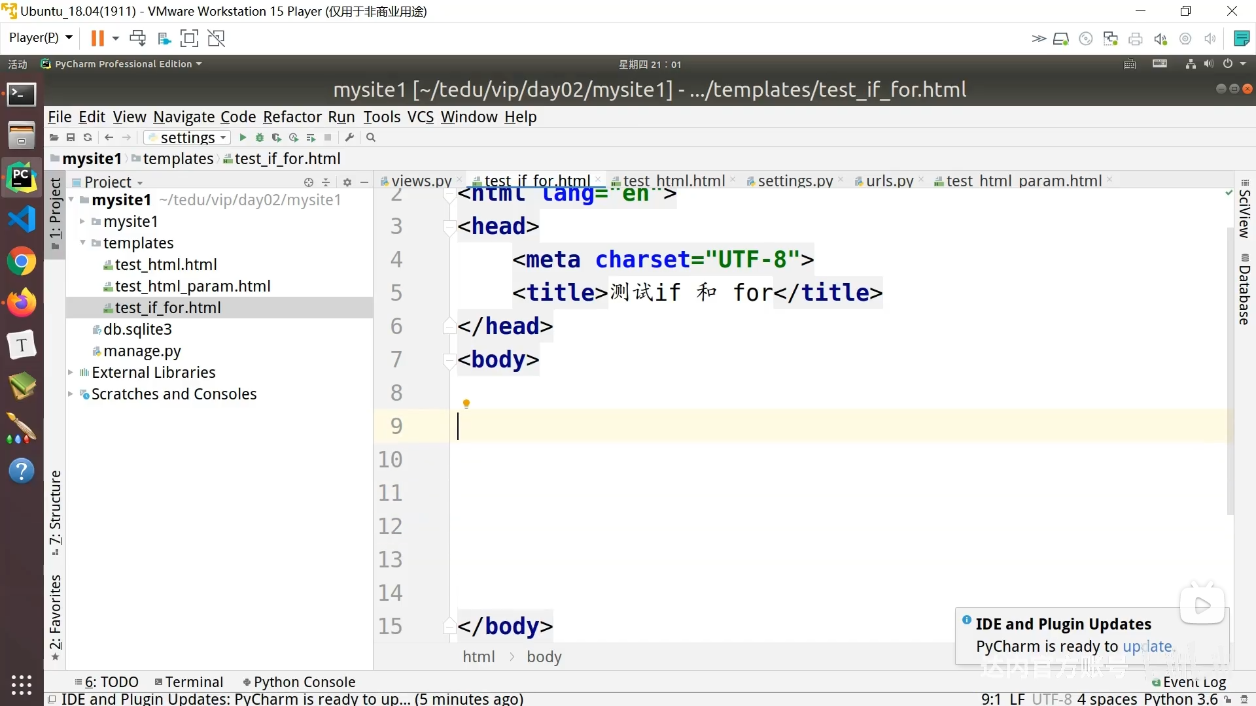
Task: Click the intention light bulb icon
Action: (x=466, y=404)
